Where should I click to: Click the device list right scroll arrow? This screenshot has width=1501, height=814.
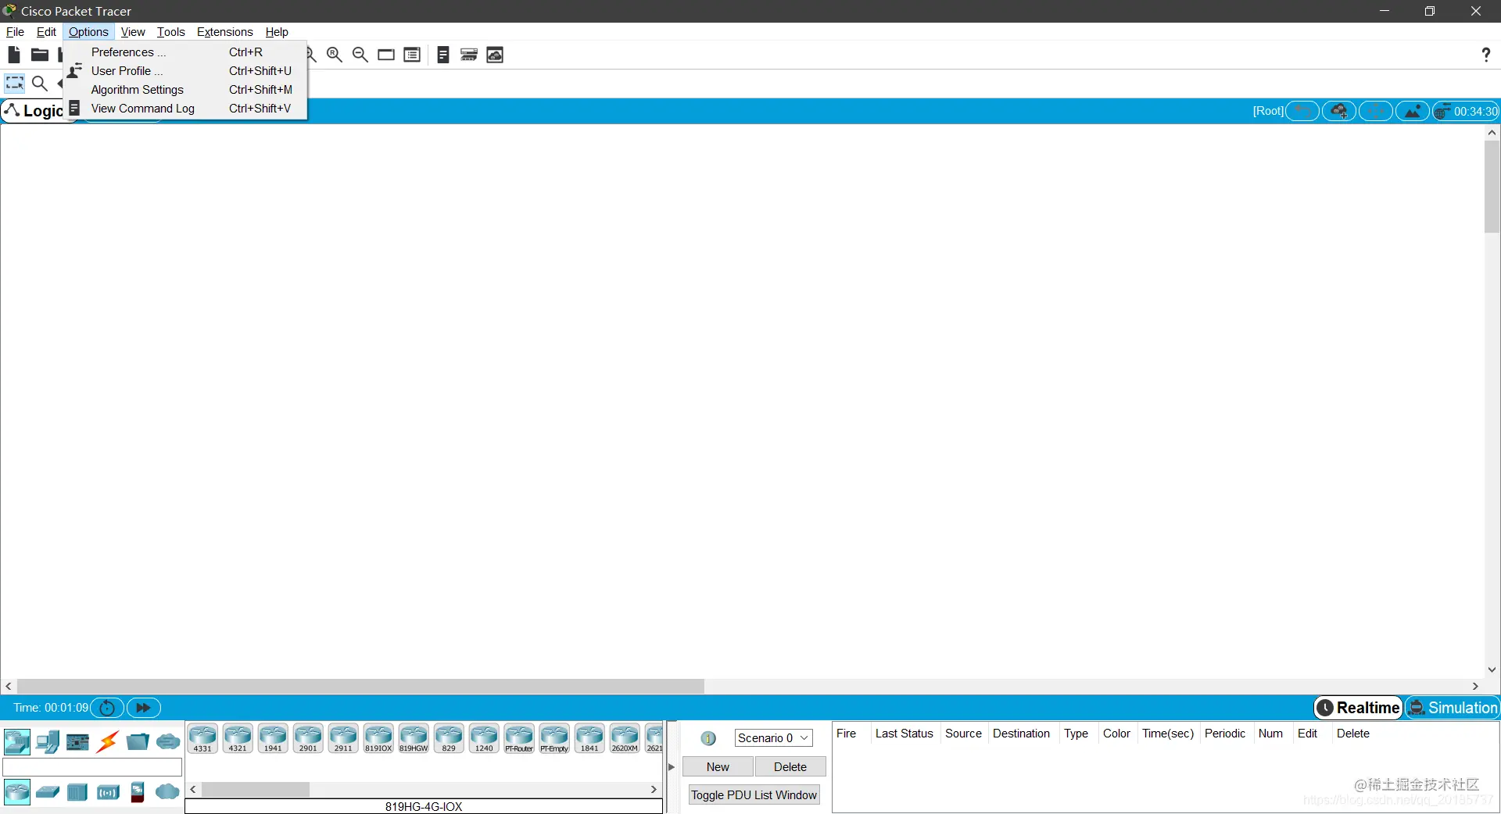654,790
